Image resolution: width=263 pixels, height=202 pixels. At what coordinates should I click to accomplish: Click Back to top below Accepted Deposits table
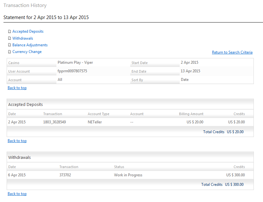17,141
